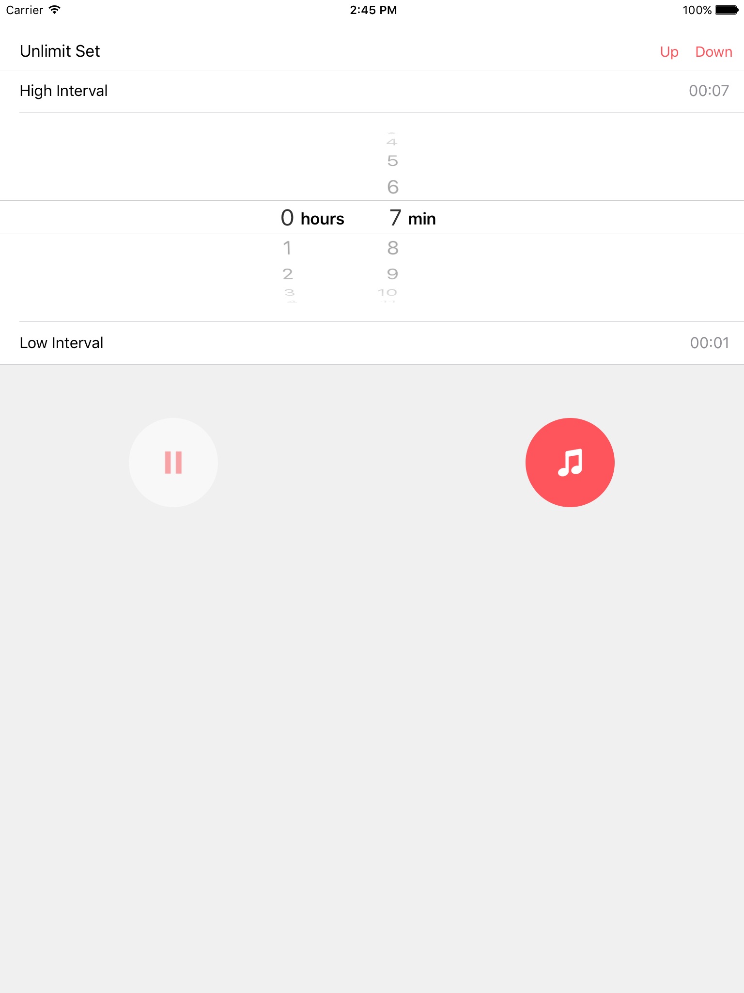This screenshot has width=744, height=993.
Task: Tap the Wi-Fi status icon
Action: coord(55,10)
